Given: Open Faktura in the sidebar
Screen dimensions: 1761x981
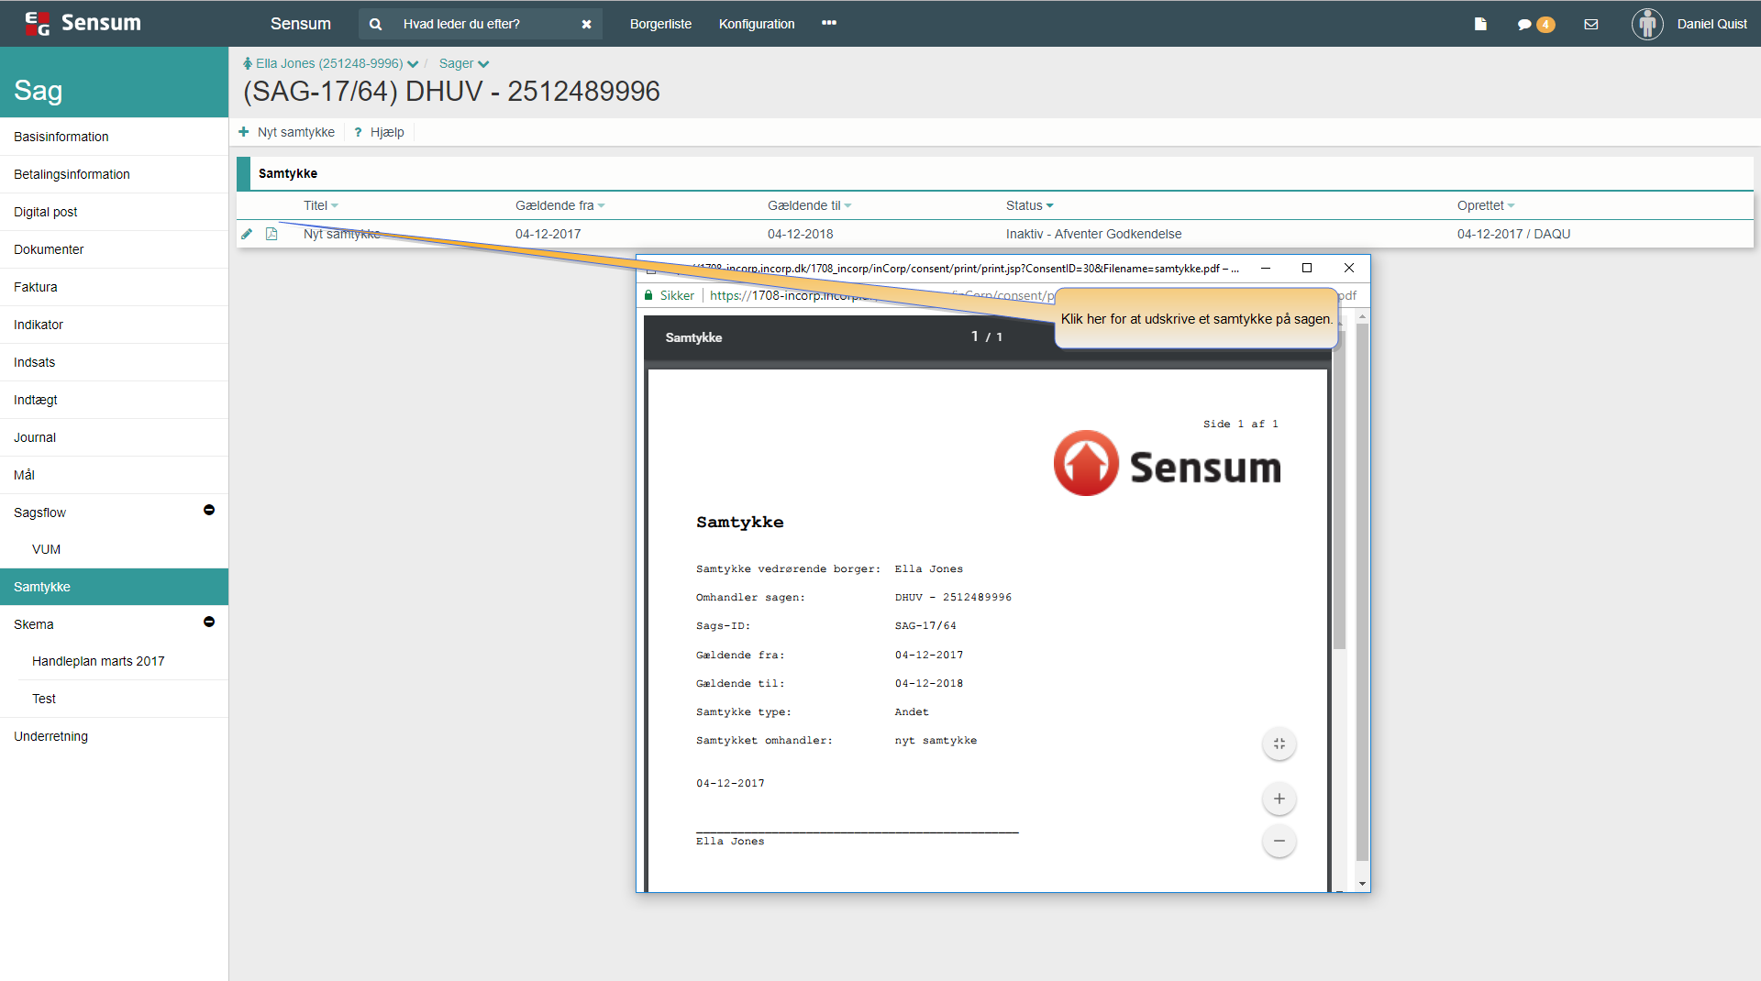Looking at the screenshot, I should 114,287.
